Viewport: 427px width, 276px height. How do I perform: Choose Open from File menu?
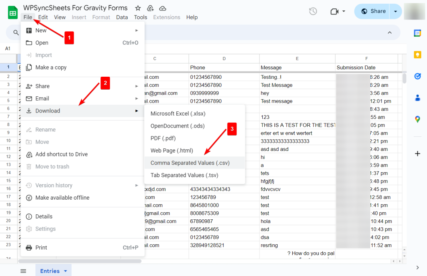[x=83, y=43]
